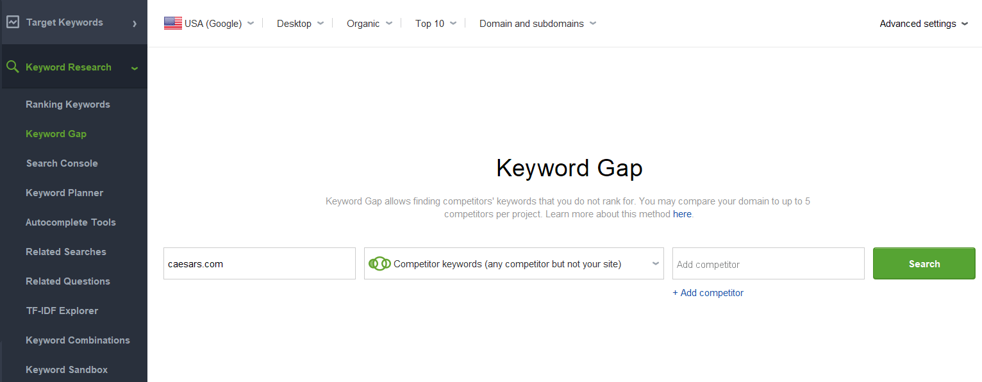This screenshot has height=382, width=982.
Task: Click the Keyword Research magnifier icon
Action: 12,67
